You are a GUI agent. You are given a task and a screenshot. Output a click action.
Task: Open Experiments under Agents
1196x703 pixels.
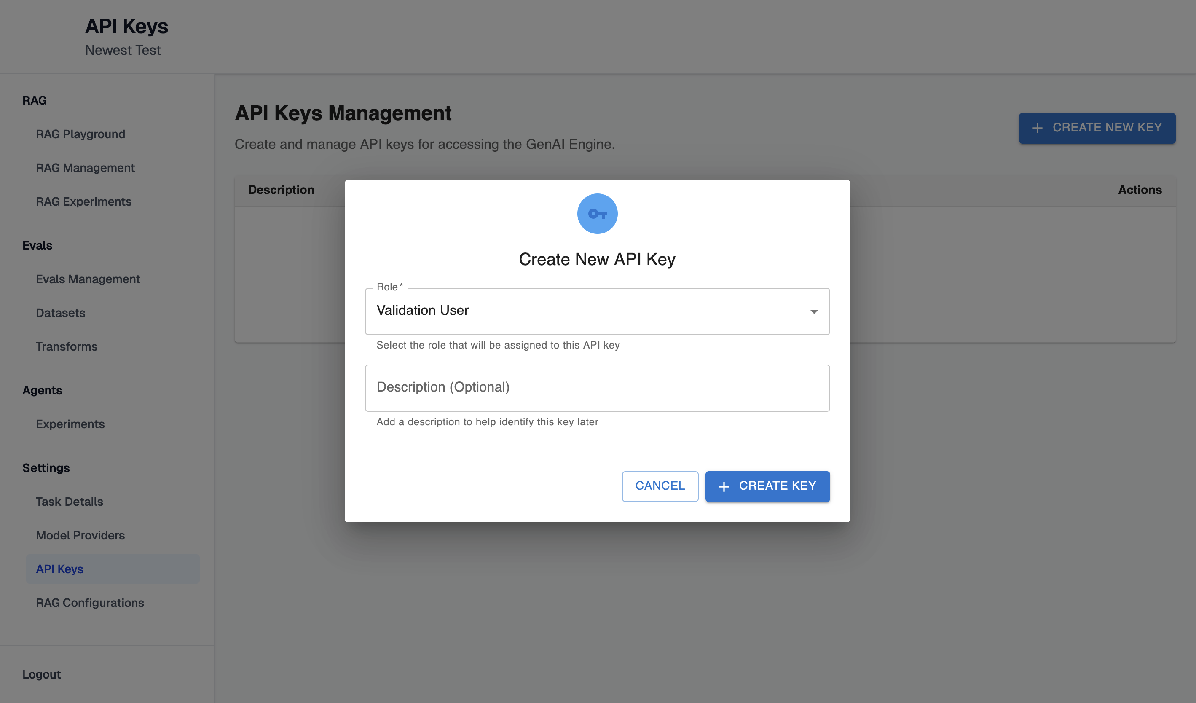coord(70,424)
